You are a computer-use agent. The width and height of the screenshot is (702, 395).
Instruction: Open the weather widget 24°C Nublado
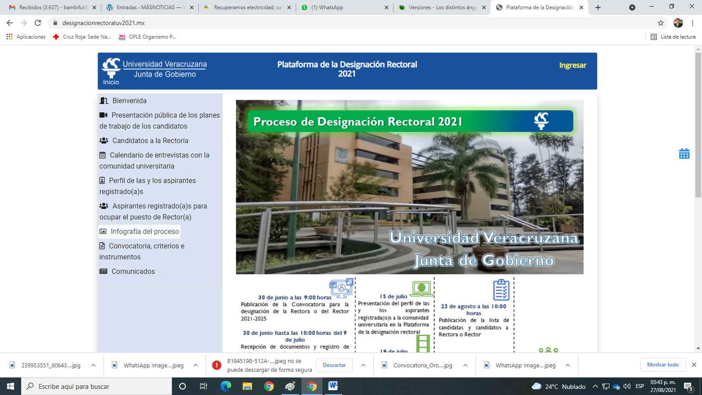pyautogui.click(x=559, y=386)
